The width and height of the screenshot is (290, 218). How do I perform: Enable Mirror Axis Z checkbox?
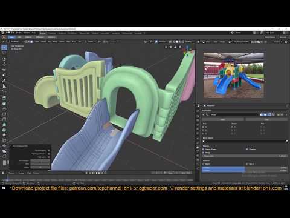(x=203, y=134)
